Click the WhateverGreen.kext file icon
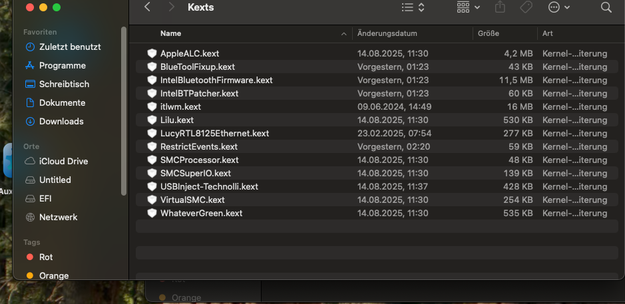625x304 pixels. tap(152, 213)
